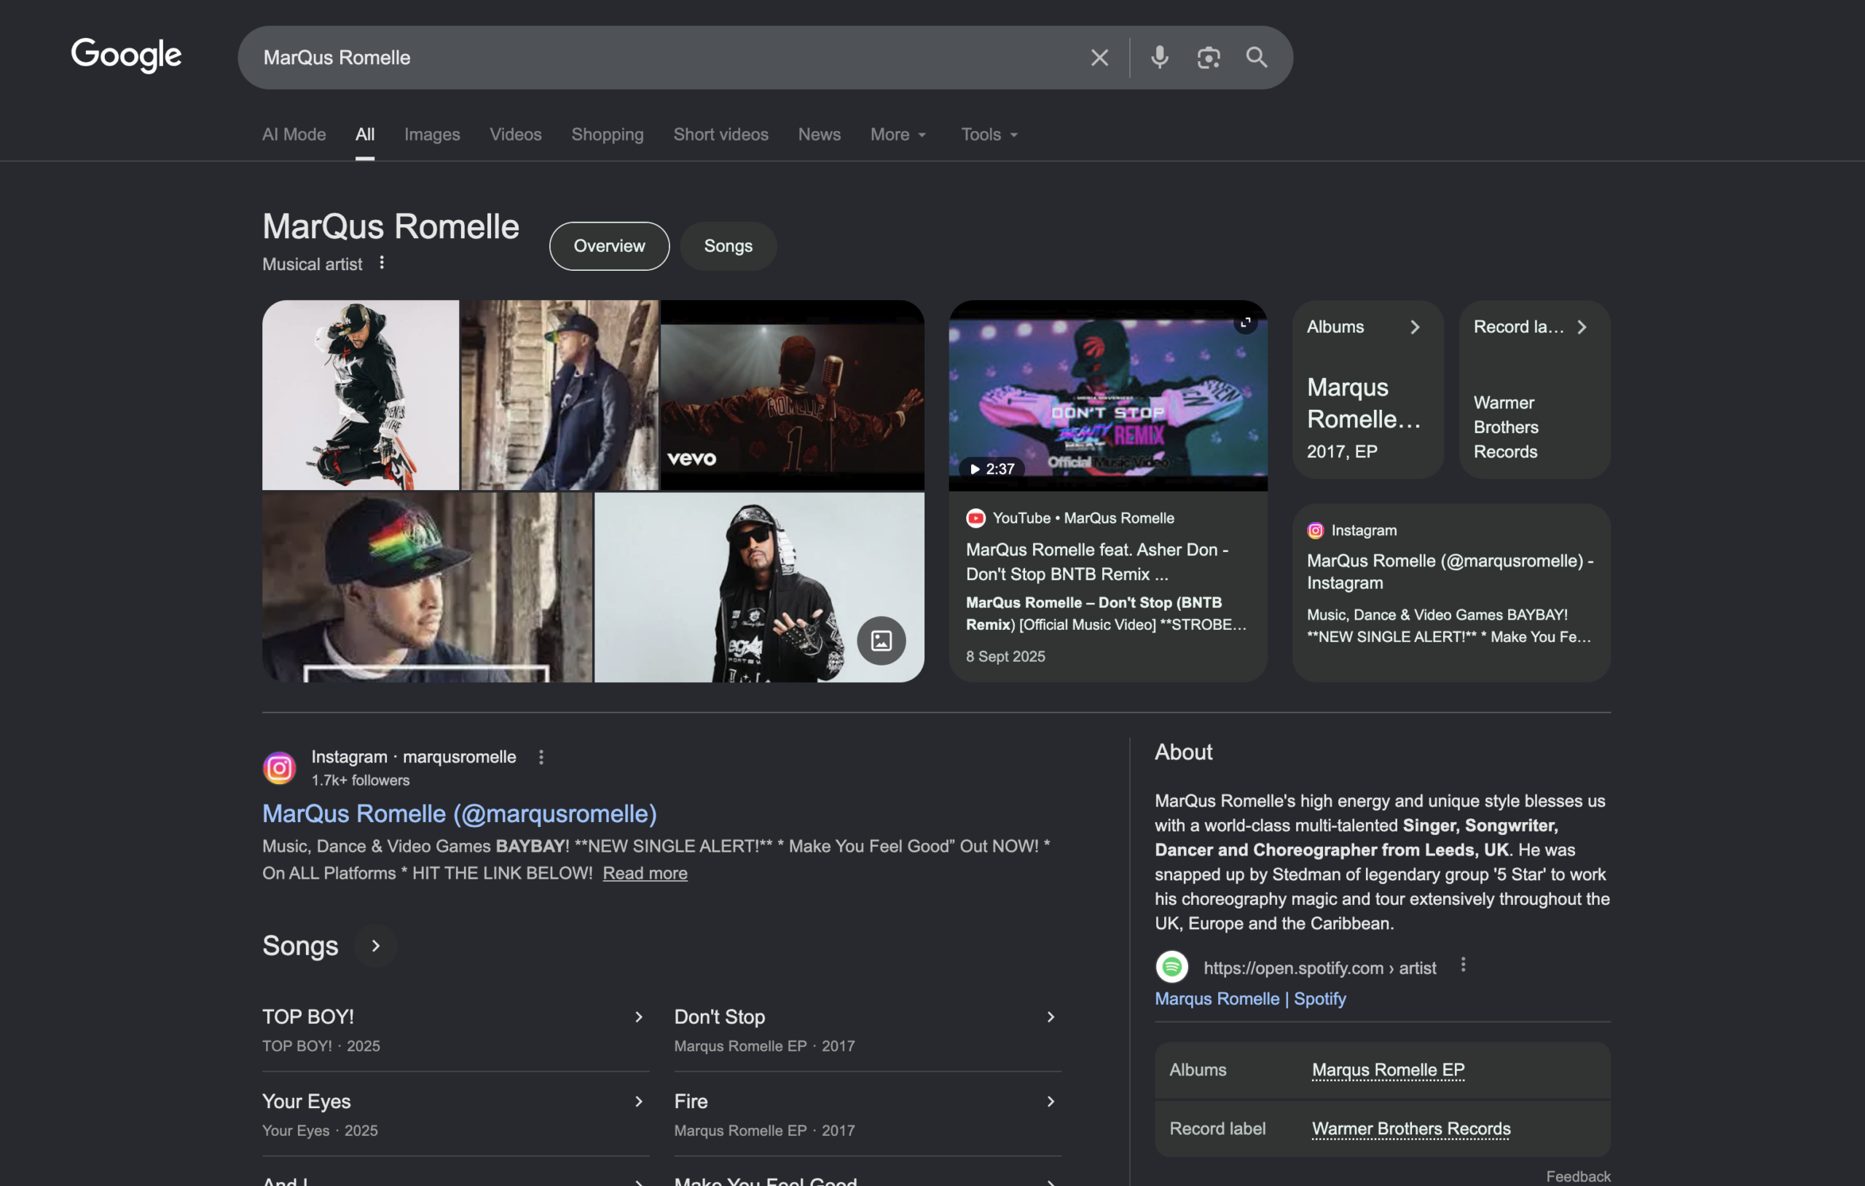Viewport: 1865px width, 1186px height.
Task: Select the Songs chip
Action: [728, 246]
